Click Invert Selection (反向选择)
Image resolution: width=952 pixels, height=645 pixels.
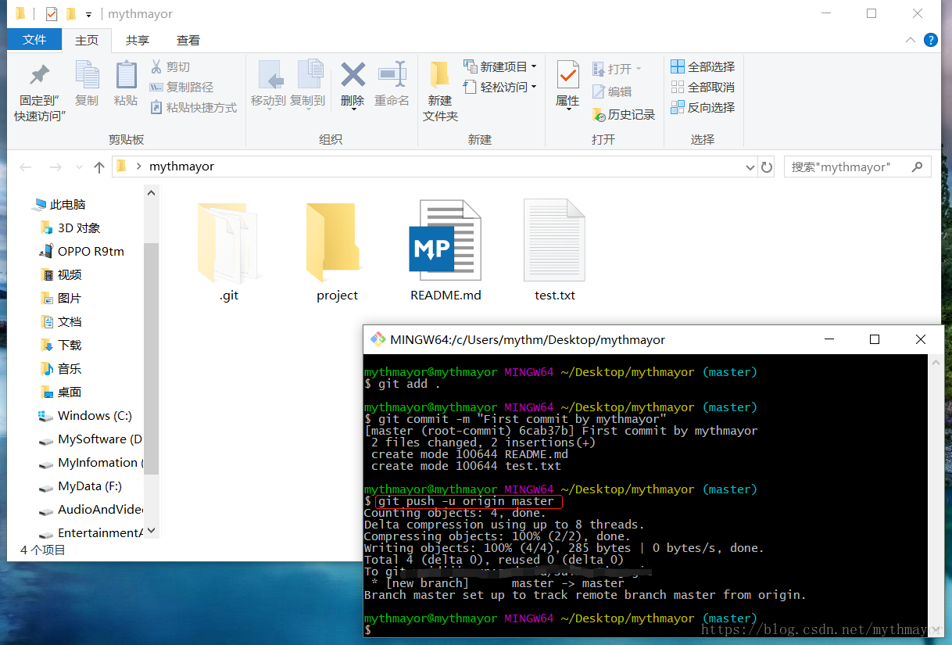(702, 108)
